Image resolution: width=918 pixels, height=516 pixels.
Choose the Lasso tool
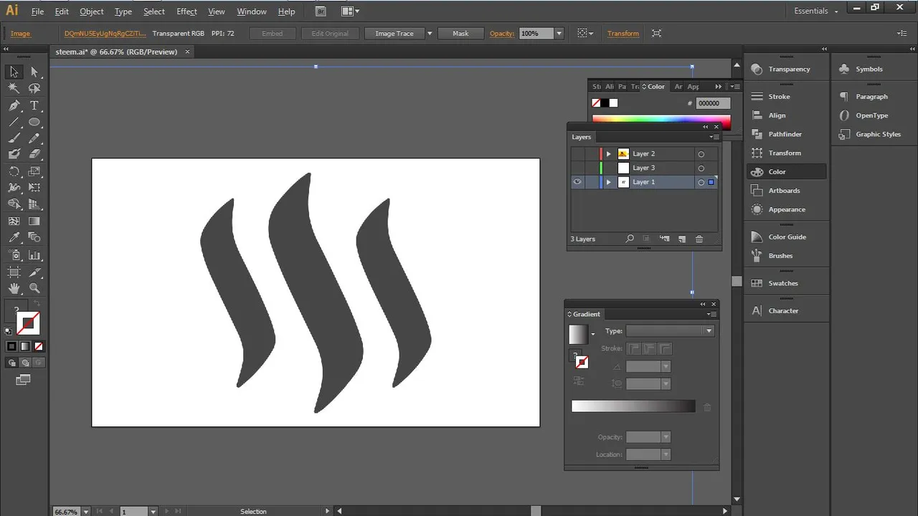[x=34, y=88]
